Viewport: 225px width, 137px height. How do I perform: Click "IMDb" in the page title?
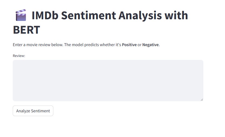44,15
